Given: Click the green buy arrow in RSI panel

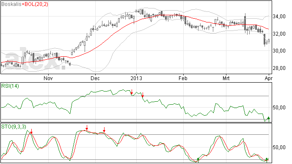Looking at the screenshot, I should (x=269, y=119).
